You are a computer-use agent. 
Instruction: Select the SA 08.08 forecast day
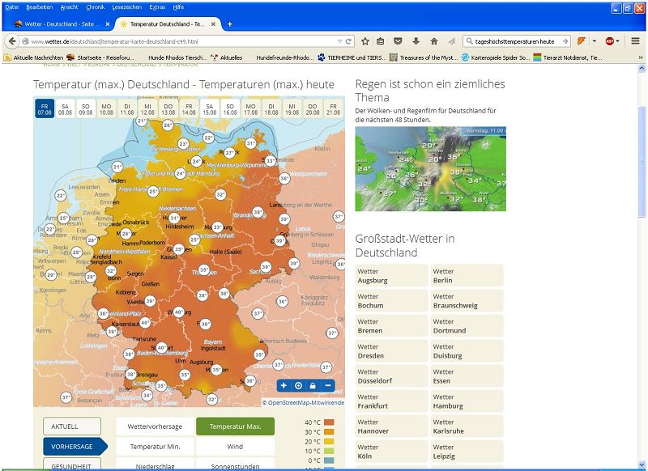click(x=65, y=109)
